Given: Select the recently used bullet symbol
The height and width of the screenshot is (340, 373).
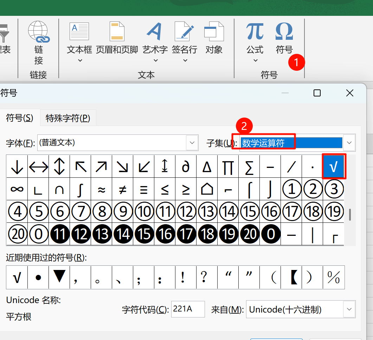Looking at the screenshot, I should (38, 277).
